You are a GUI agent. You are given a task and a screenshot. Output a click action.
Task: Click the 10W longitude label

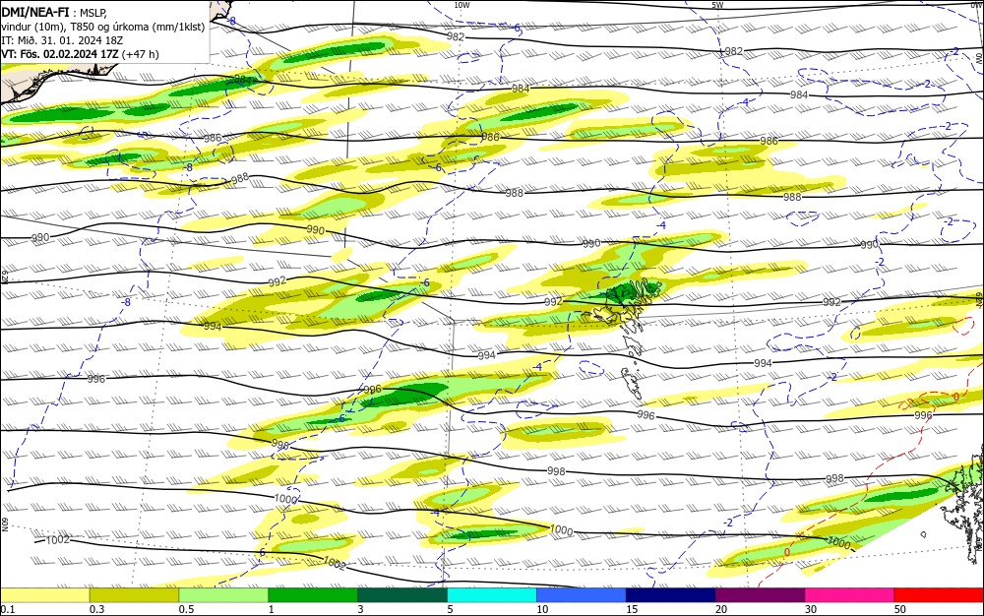(461, 5)
